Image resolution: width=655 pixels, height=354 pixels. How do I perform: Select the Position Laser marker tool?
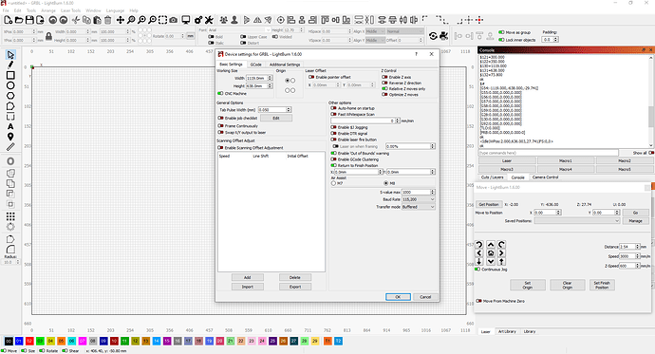10,137
